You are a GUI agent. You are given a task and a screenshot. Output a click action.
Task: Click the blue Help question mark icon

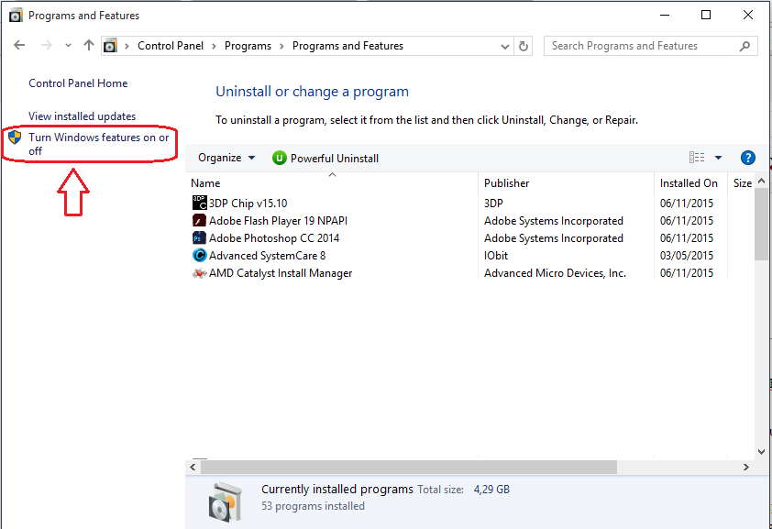click(748, 157)
